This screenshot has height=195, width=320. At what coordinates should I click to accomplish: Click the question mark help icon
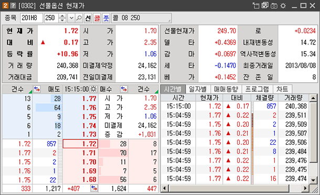pos(13,6)
